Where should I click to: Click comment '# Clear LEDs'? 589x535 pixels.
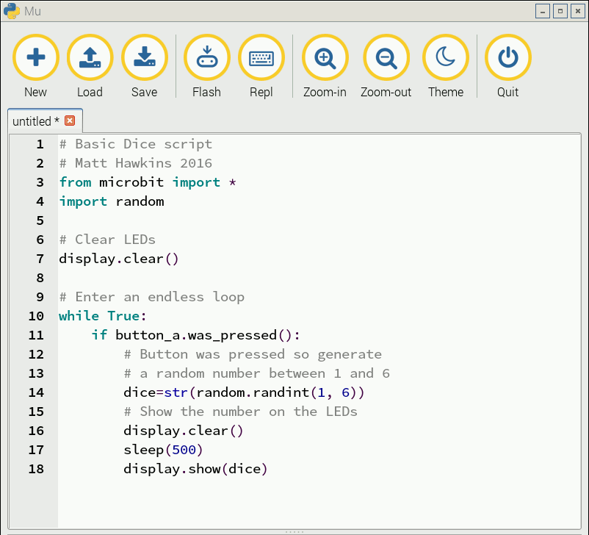(x=107, y=240)
